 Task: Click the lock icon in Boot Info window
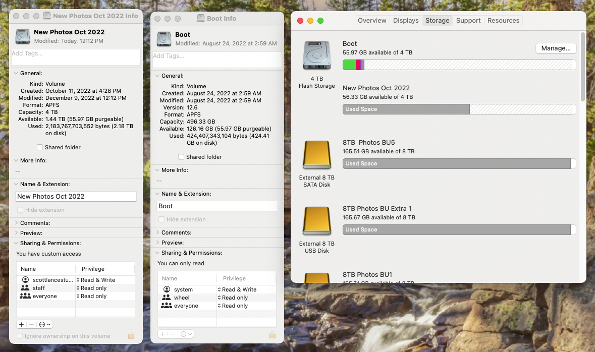point(273,334)
